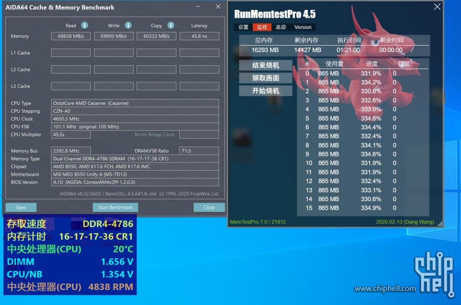Viewport: 461px width, 305px height.
Task: Click the Memory Latency value 45.8 ns
Action: pyautogui.click(x=199, y=36)
